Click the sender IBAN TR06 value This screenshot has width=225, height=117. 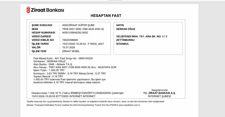[83, 29]
